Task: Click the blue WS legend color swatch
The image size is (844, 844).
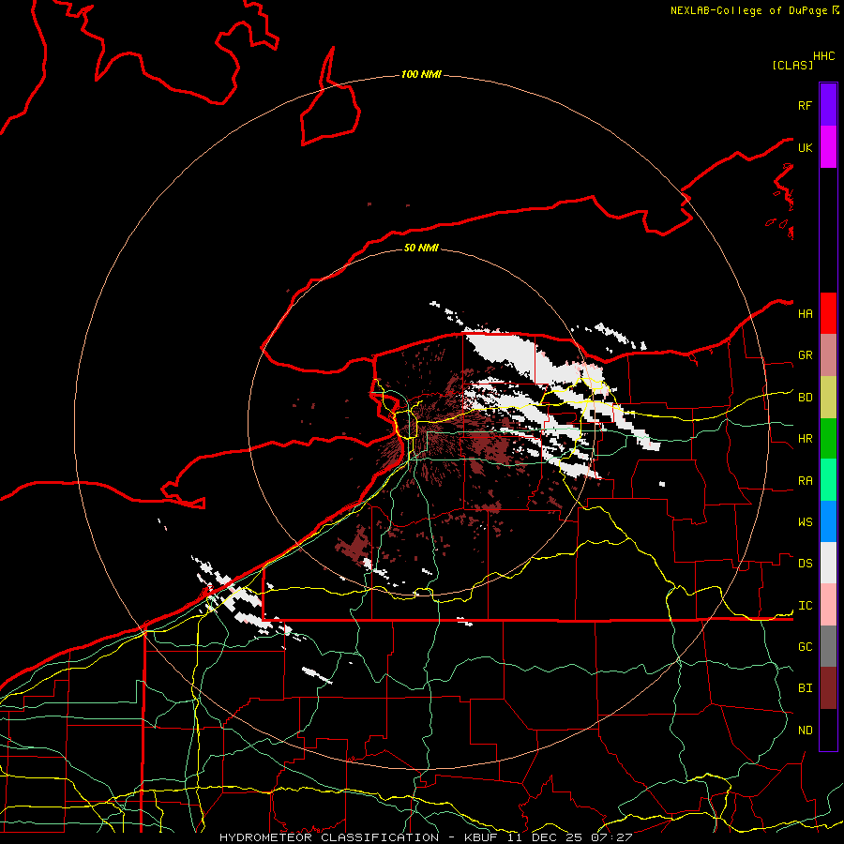Action: tap(828, 521)
